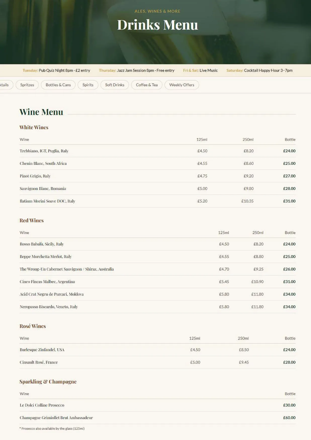
Task: Jump to the Spirits section
Action: 88,85
